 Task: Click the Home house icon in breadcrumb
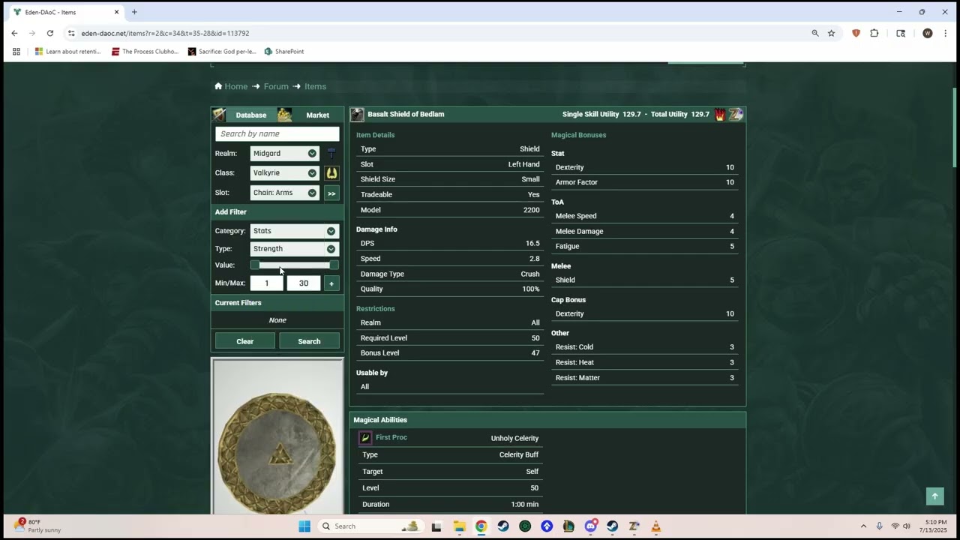pos(218,86)
